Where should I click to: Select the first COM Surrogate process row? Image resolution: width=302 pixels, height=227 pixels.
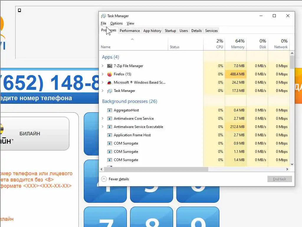tap(194, 143)
